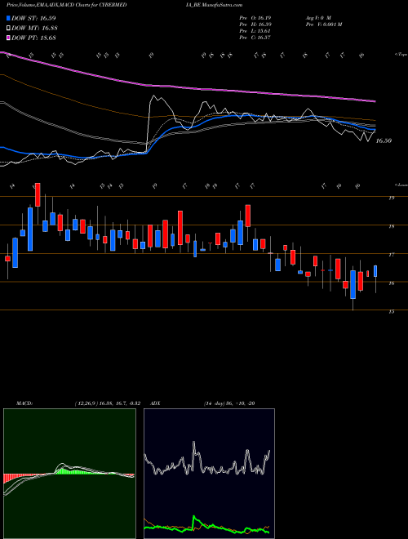Click the 17 price axis label
The image size is (408, 539).
click(392, 255)
